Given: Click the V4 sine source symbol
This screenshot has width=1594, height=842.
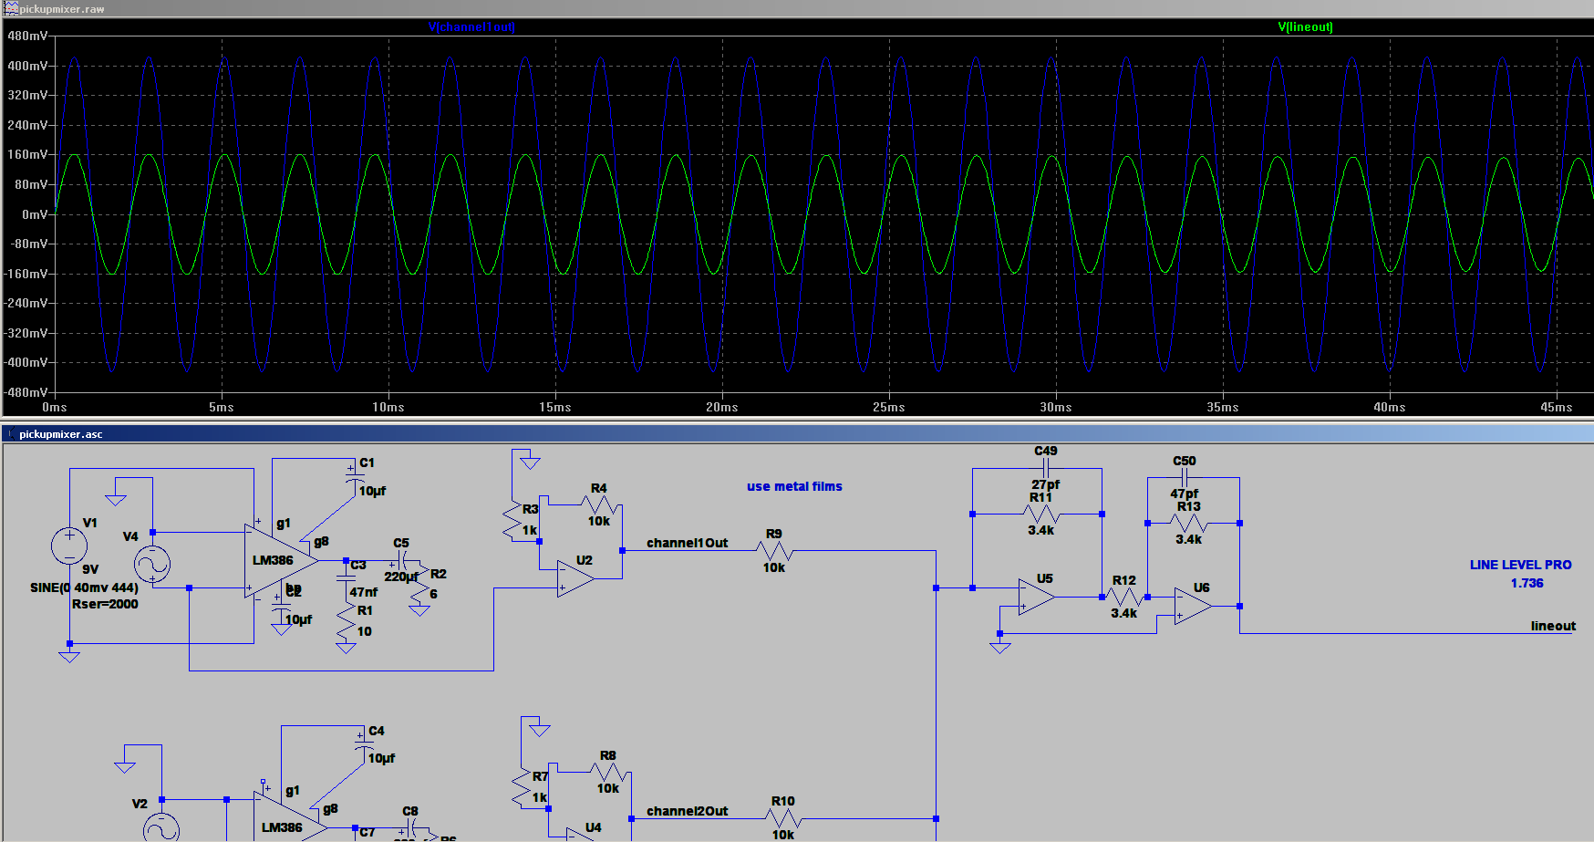Looking at the screenshot, I should (x=152, y=565).
